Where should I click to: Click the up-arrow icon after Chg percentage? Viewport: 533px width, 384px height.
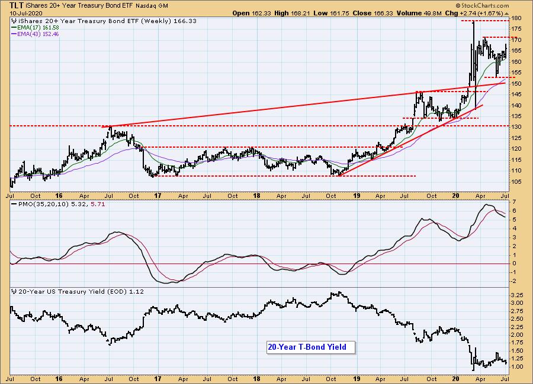point(507,14)
